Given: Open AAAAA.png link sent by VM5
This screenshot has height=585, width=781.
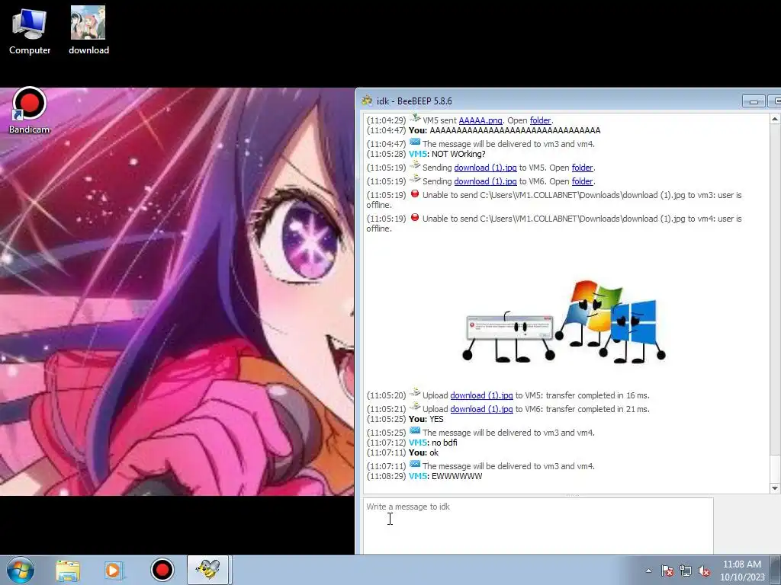Looking at the screenshot, I should tap(480, 120).
